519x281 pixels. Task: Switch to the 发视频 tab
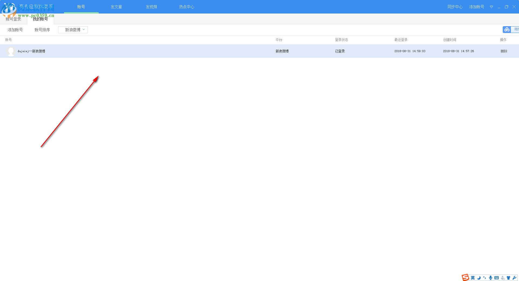[151, 7]
